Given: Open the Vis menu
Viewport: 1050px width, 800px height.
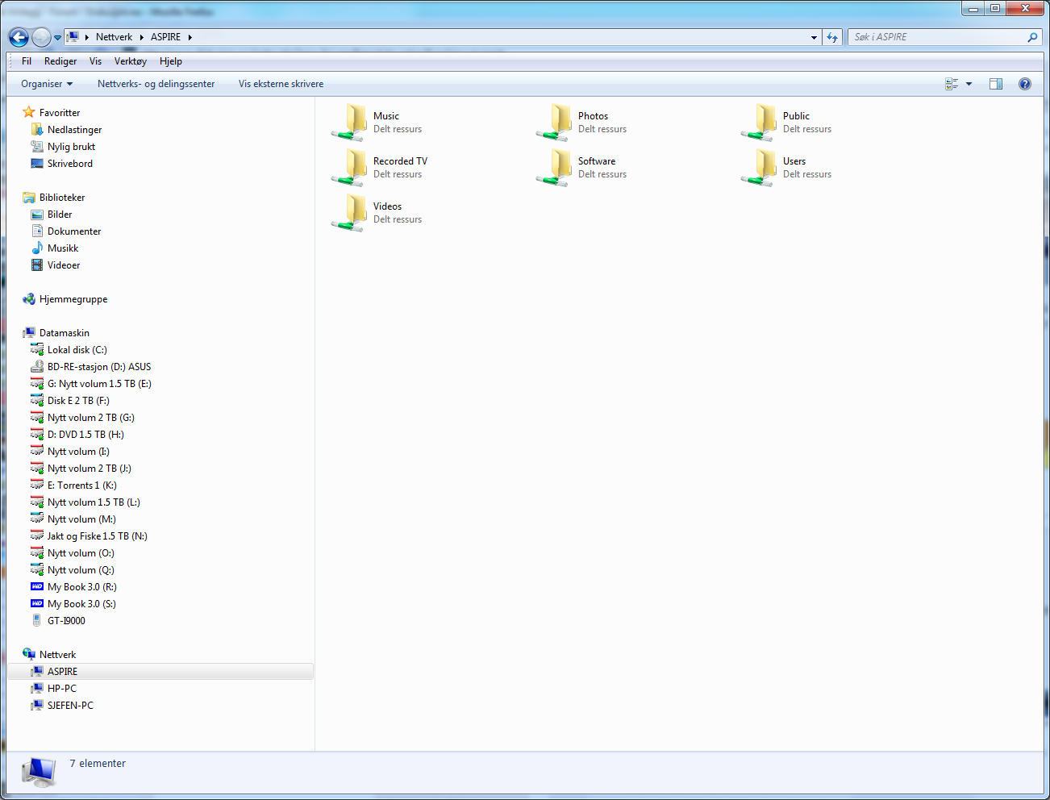Looking at the screenshot, I should pos(95,61).
